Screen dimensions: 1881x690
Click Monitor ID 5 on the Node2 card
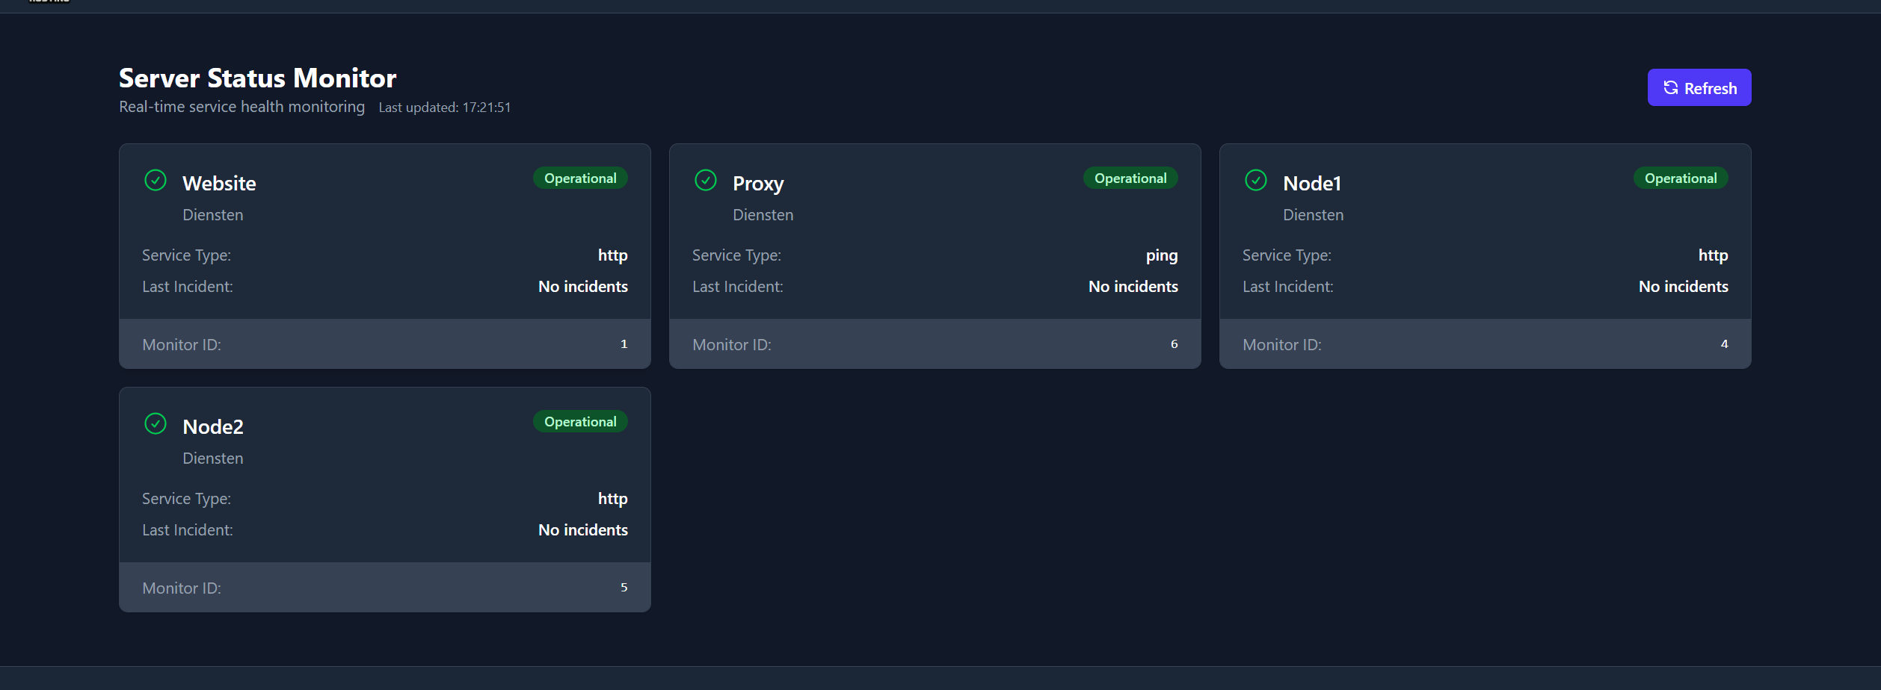click(x=624, y=588)
